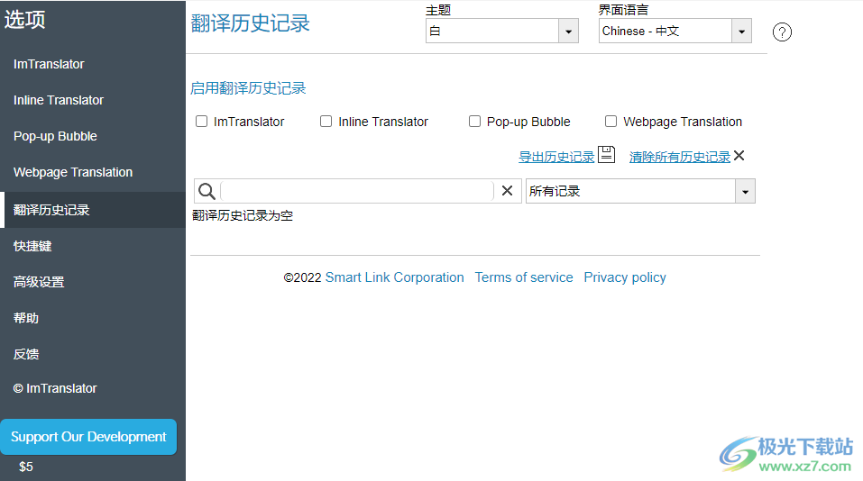The image size is (863, 481).
Task: Select Inline Translator sidebar item
Action: [59, 100]
